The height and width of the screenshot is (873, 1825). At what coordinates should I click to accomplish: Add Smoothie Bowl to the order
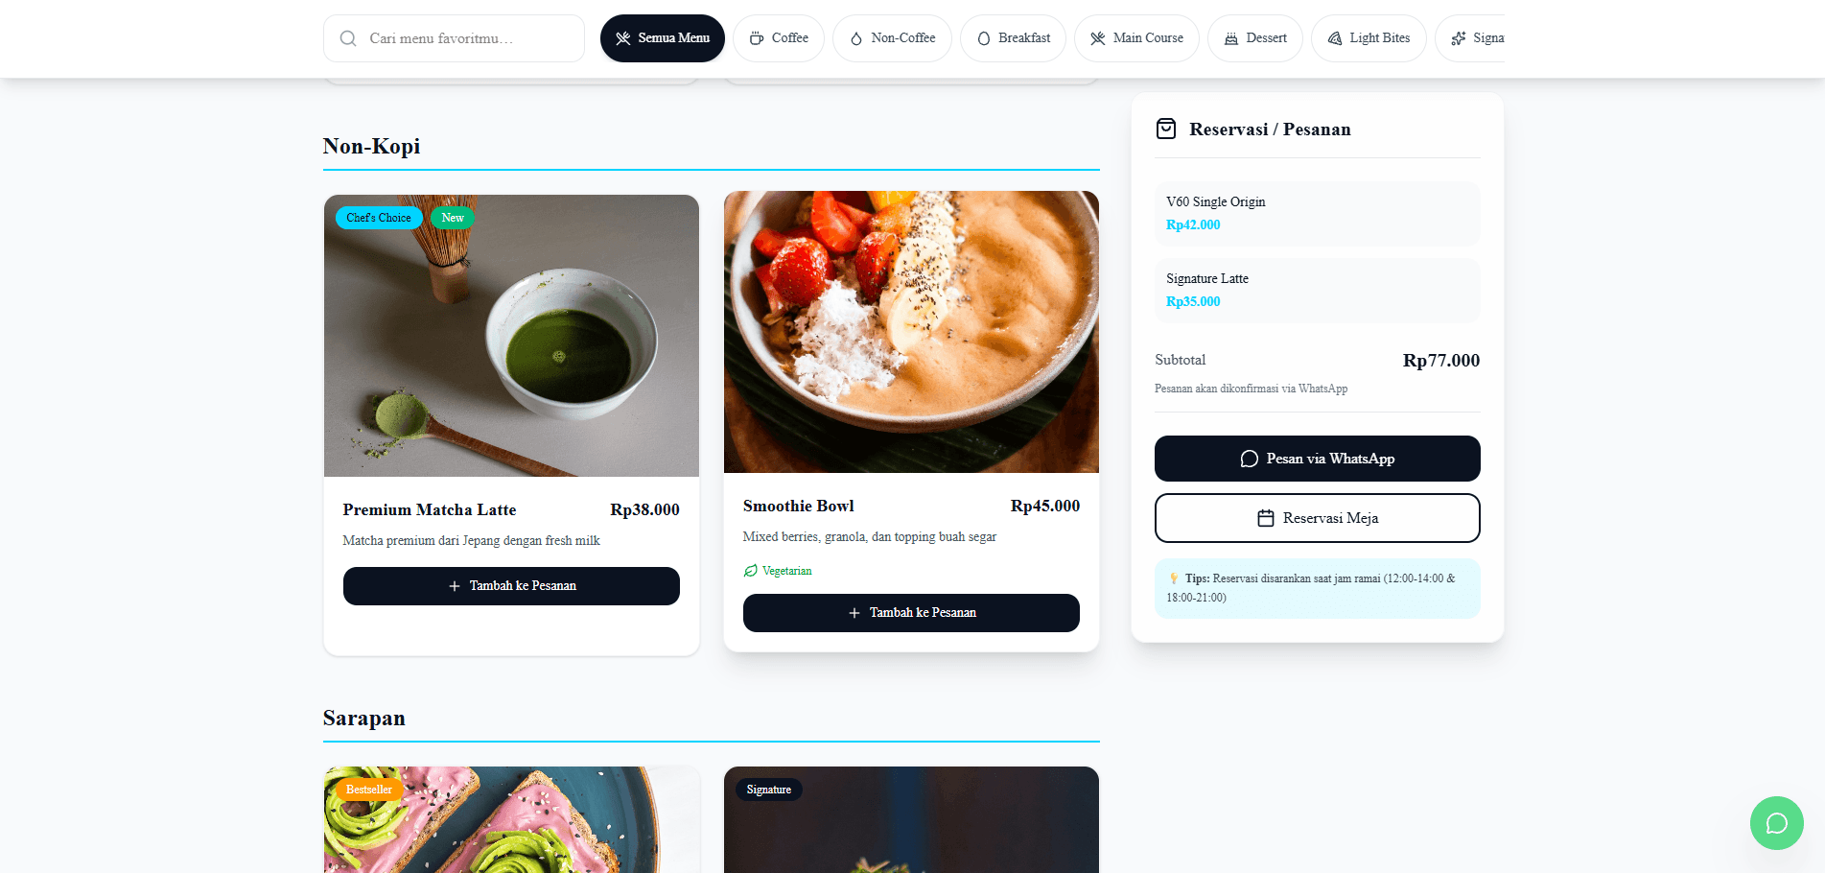coord(911,613)
